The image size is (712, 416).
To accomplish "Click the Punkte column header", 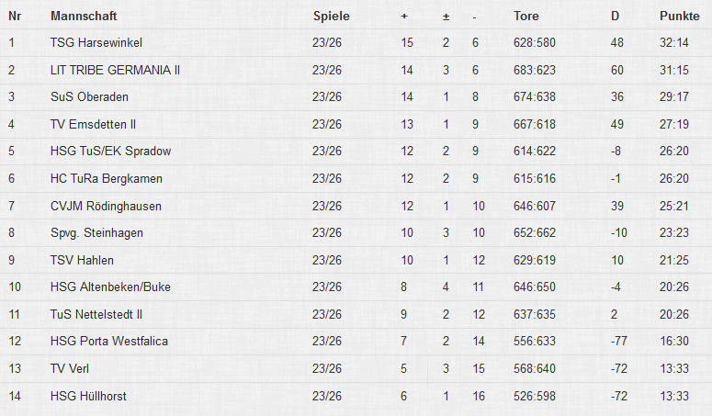I will [x=679, y=17].
